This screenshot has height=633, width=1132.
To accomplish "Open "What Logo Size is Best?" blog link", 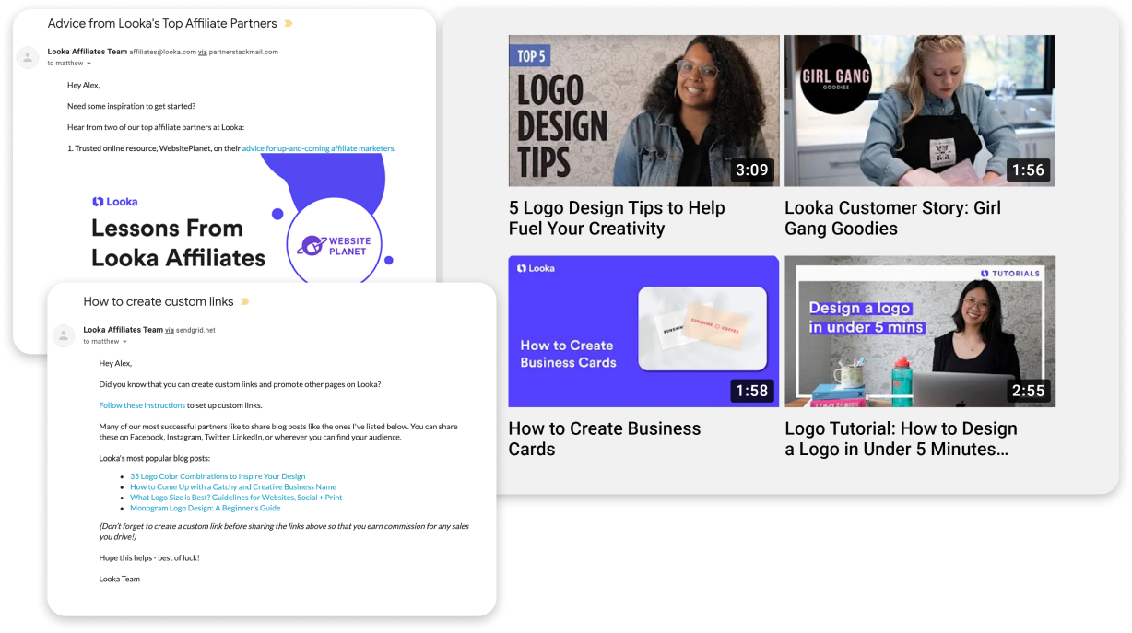I will click(236, 498).
